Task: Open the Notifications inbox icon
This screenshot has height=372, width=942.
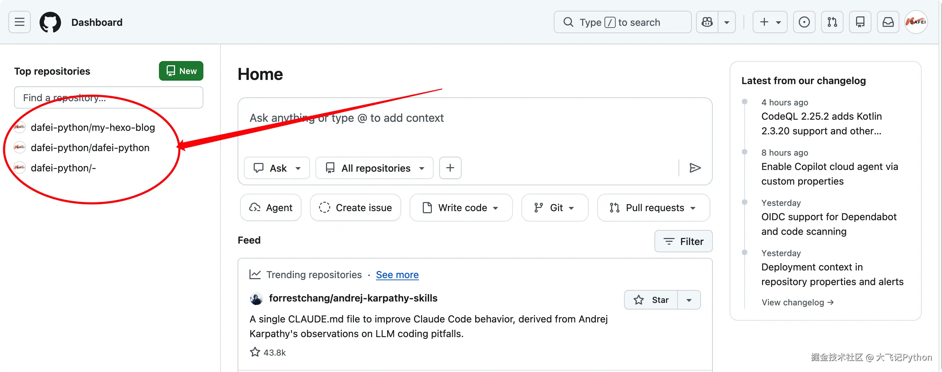Action: point(888,22)
